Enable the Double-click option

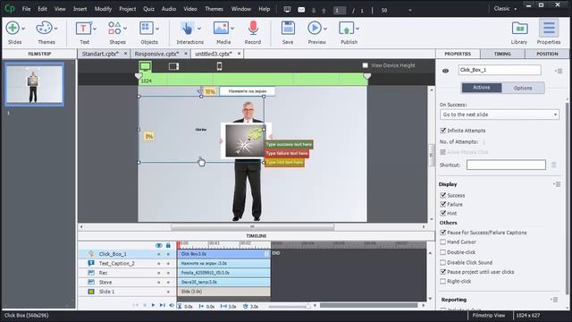443,252
